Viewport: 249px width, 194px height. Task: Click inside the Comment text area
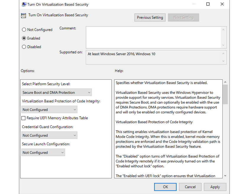pos(154,37)
